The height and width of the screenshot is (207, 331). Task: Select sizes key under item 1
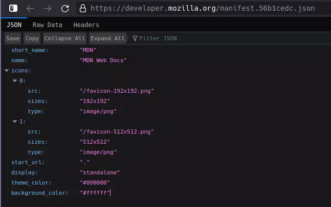pos(37,142)
